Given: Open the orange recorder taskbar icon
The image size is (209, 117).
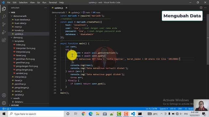Looking at the screenshot, I should point(126,114).
